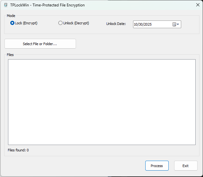Screen dimensions: 203x177
Task: Close the TPLockWin window
Action: click(x=198, y=5)
